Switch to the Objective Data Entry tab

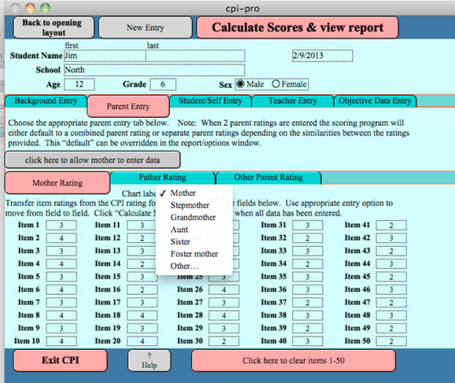[x=375, y=101]
